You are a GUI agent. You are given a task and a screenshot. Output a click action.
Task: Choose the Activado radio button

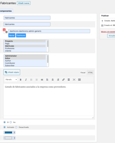coord(5,127)
